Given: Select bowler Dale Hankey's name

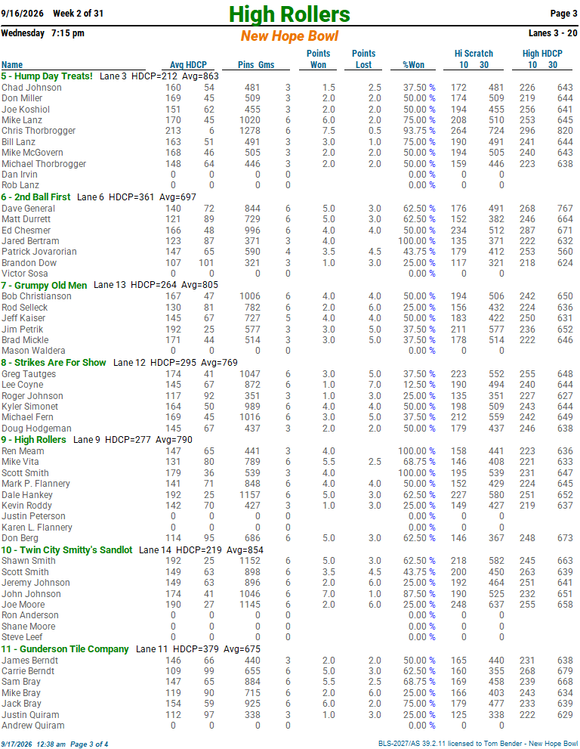Looking at the screenshot, I should pyautogui.click(x=27, y=495).
